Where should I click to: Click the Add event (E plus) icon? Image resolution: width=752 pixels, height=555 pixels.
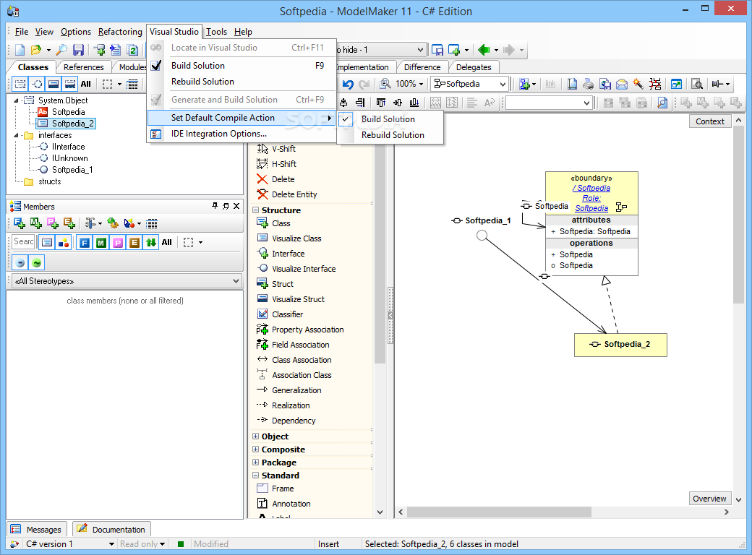point(69,223)
